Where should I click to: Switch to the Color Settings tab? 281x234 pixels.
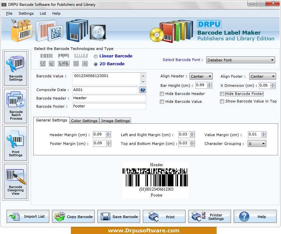click(x=84, y=121)
